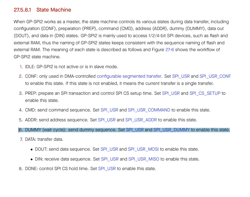Viewport: 250px width, 197px height.
Task: Open the SPI_CS_SETUP register link
Action: (205, 93)
